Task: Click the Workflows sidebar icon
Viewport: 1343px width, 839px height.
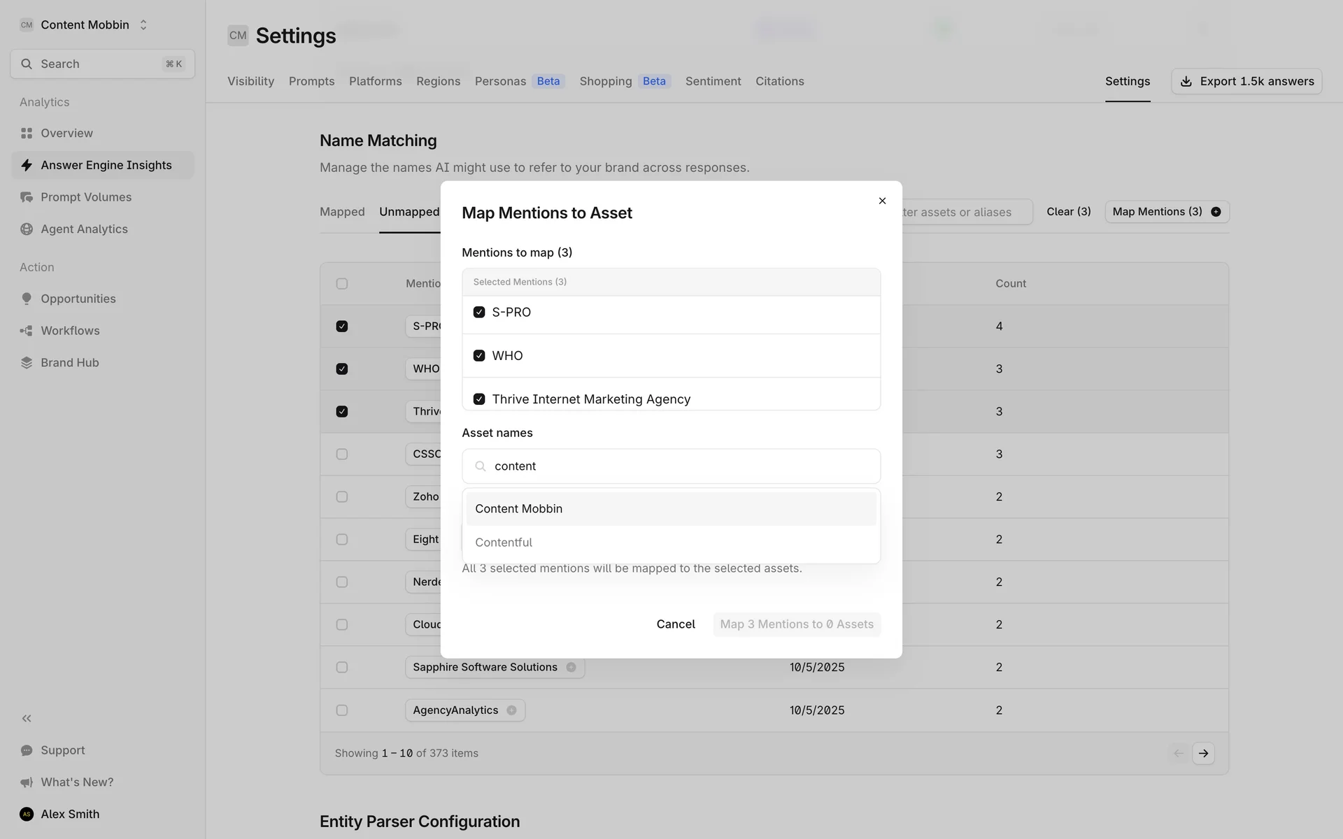Action: coord(27,331)
